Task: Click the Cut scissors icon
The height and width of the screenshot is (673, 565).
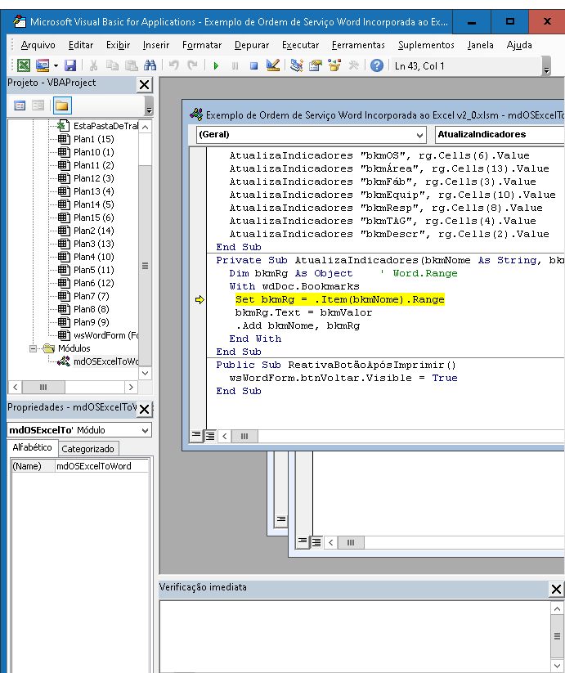Action: click(x=93, y=65)
